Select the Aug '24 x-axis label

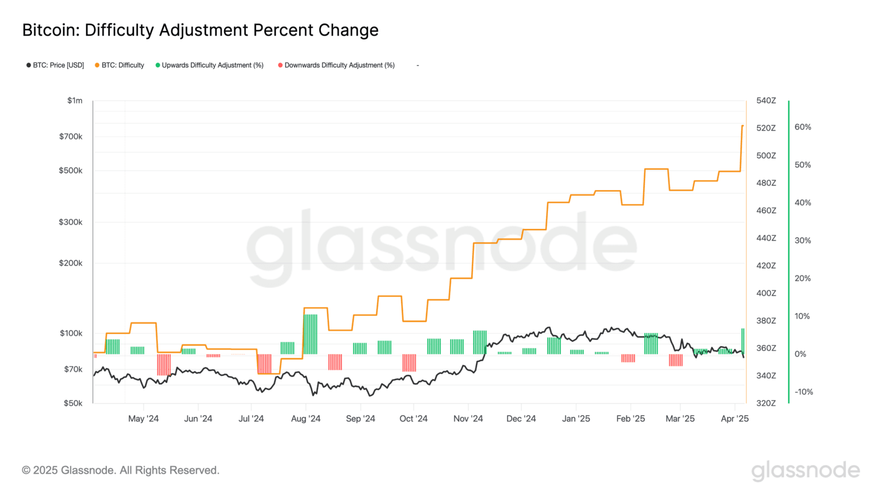point(306,418)
